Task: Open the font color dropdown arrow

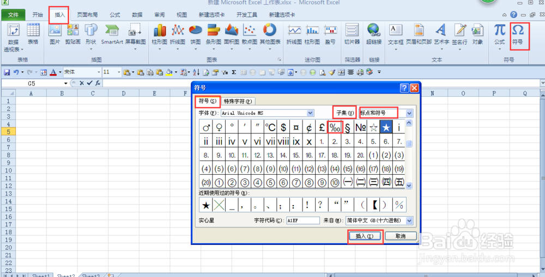Action: (x=60, y=72)
